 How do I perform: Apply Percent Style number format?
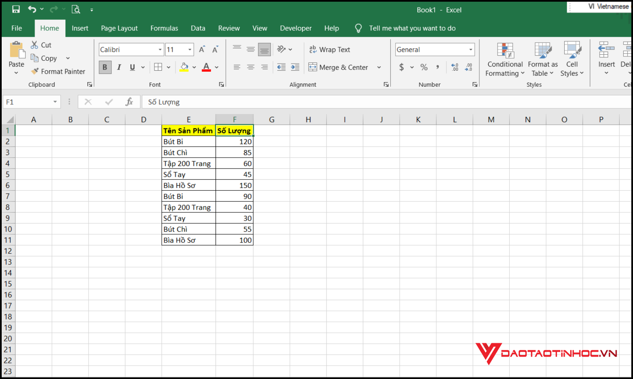pos(424,67)
